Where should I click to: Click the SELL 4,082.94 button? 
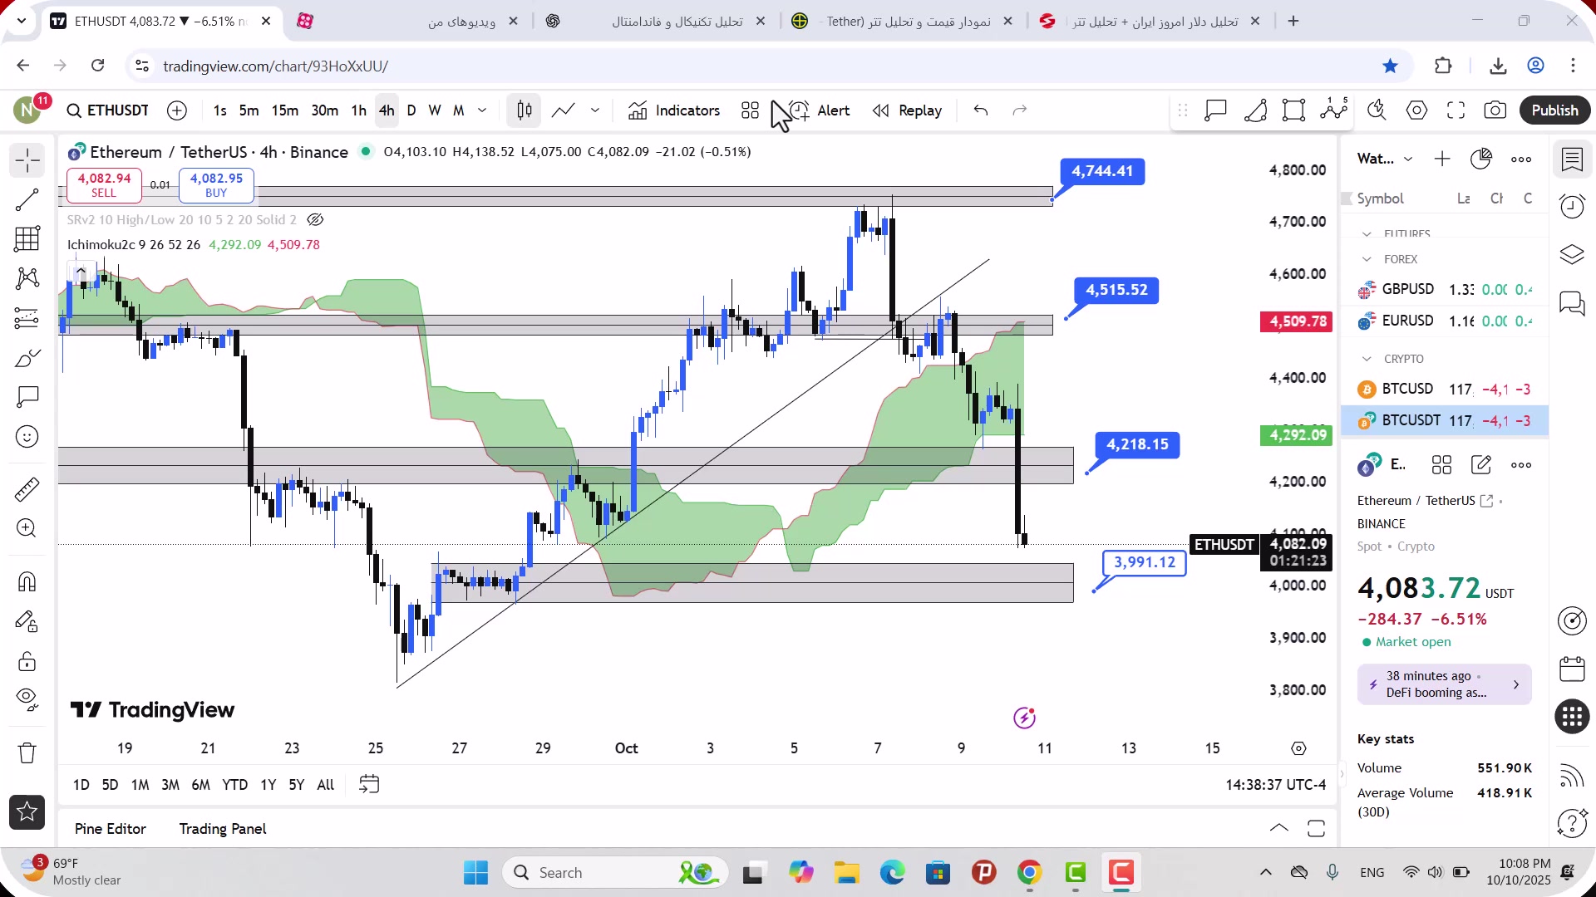tap(104, 185)
